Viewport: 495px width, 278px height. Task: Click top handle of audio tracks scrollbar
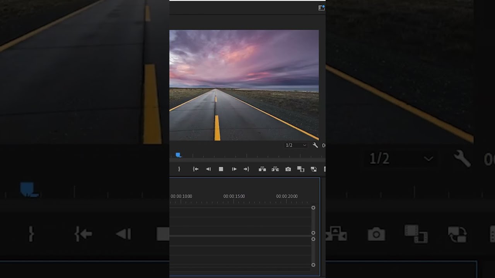click(313, 239)
